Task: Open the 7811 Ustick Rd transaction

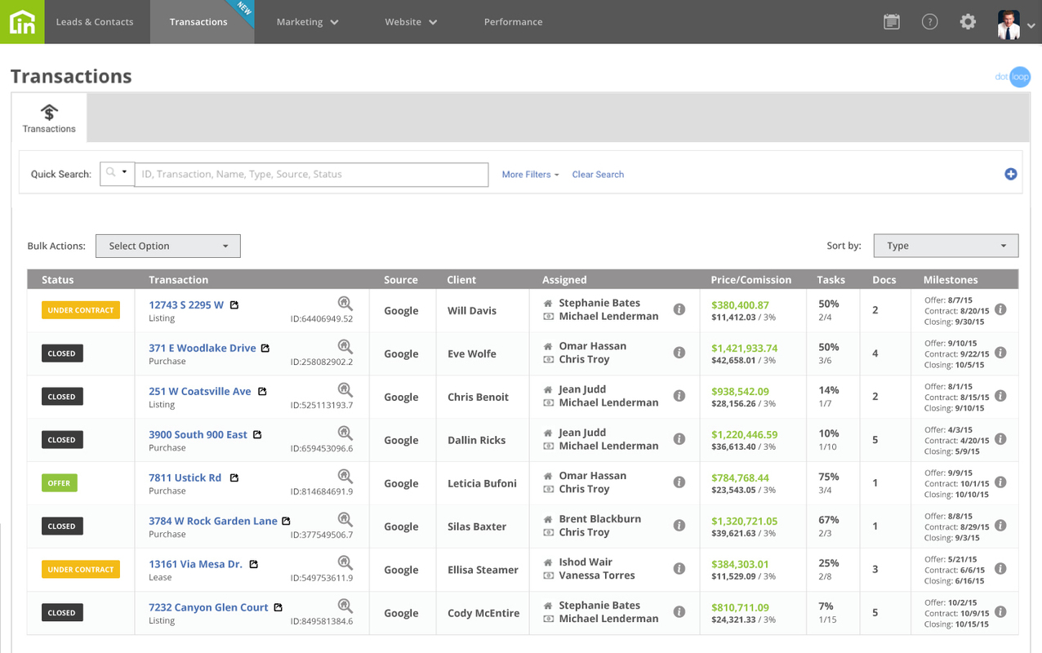Action: point(185,477)
